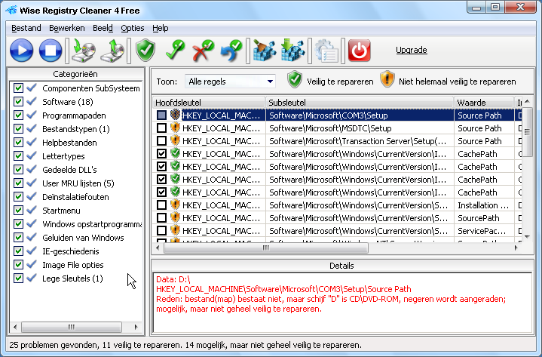This screenshot has width=542, height=357.
Task: Click the gear settings toolbar icon
Action: pyautogui.click(x=326, y=51)
